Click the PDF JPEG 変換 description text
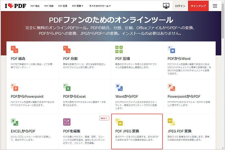Image resolution: width=225 pixels, height=150 pixels. click(137, 138)
